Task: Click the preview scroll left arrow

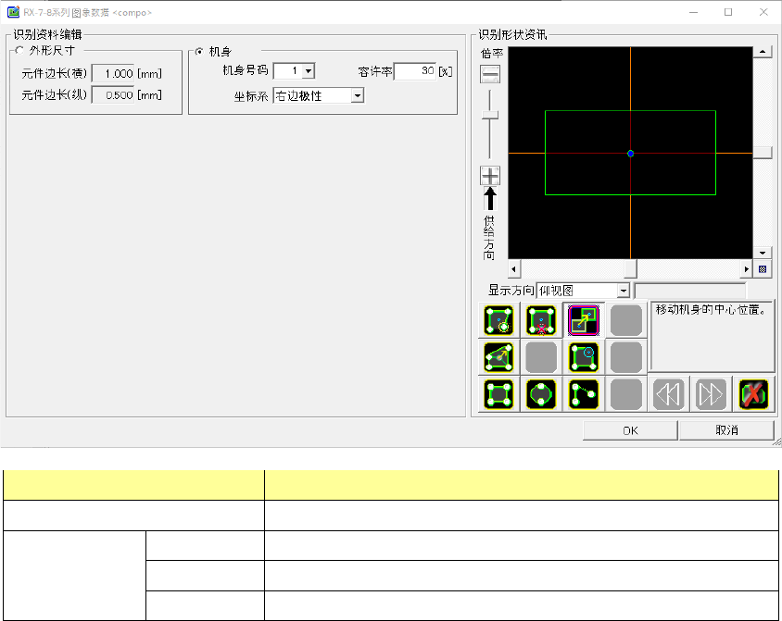Action: (x=514, y=269)
